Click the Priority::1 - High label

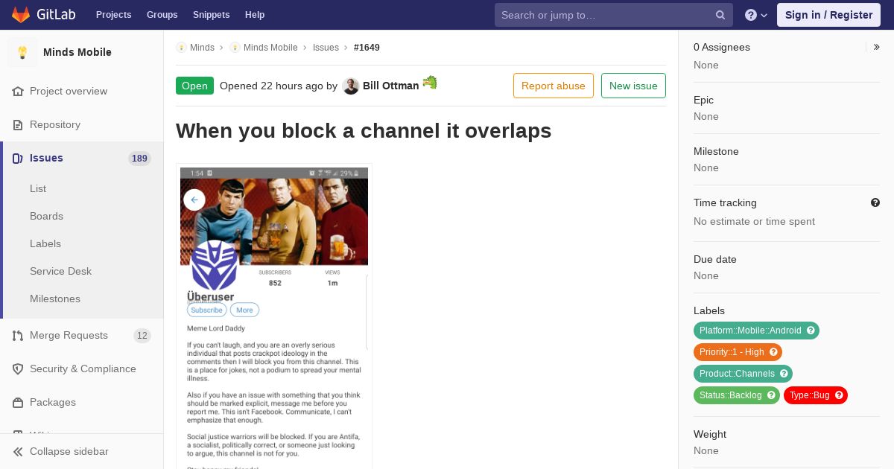pyautogui.click(x=732, y=352)
